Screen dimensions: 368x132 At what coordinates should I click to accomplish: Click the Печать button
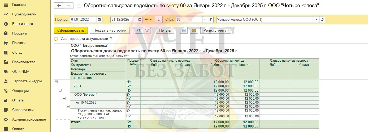click(x=165, y=30)
